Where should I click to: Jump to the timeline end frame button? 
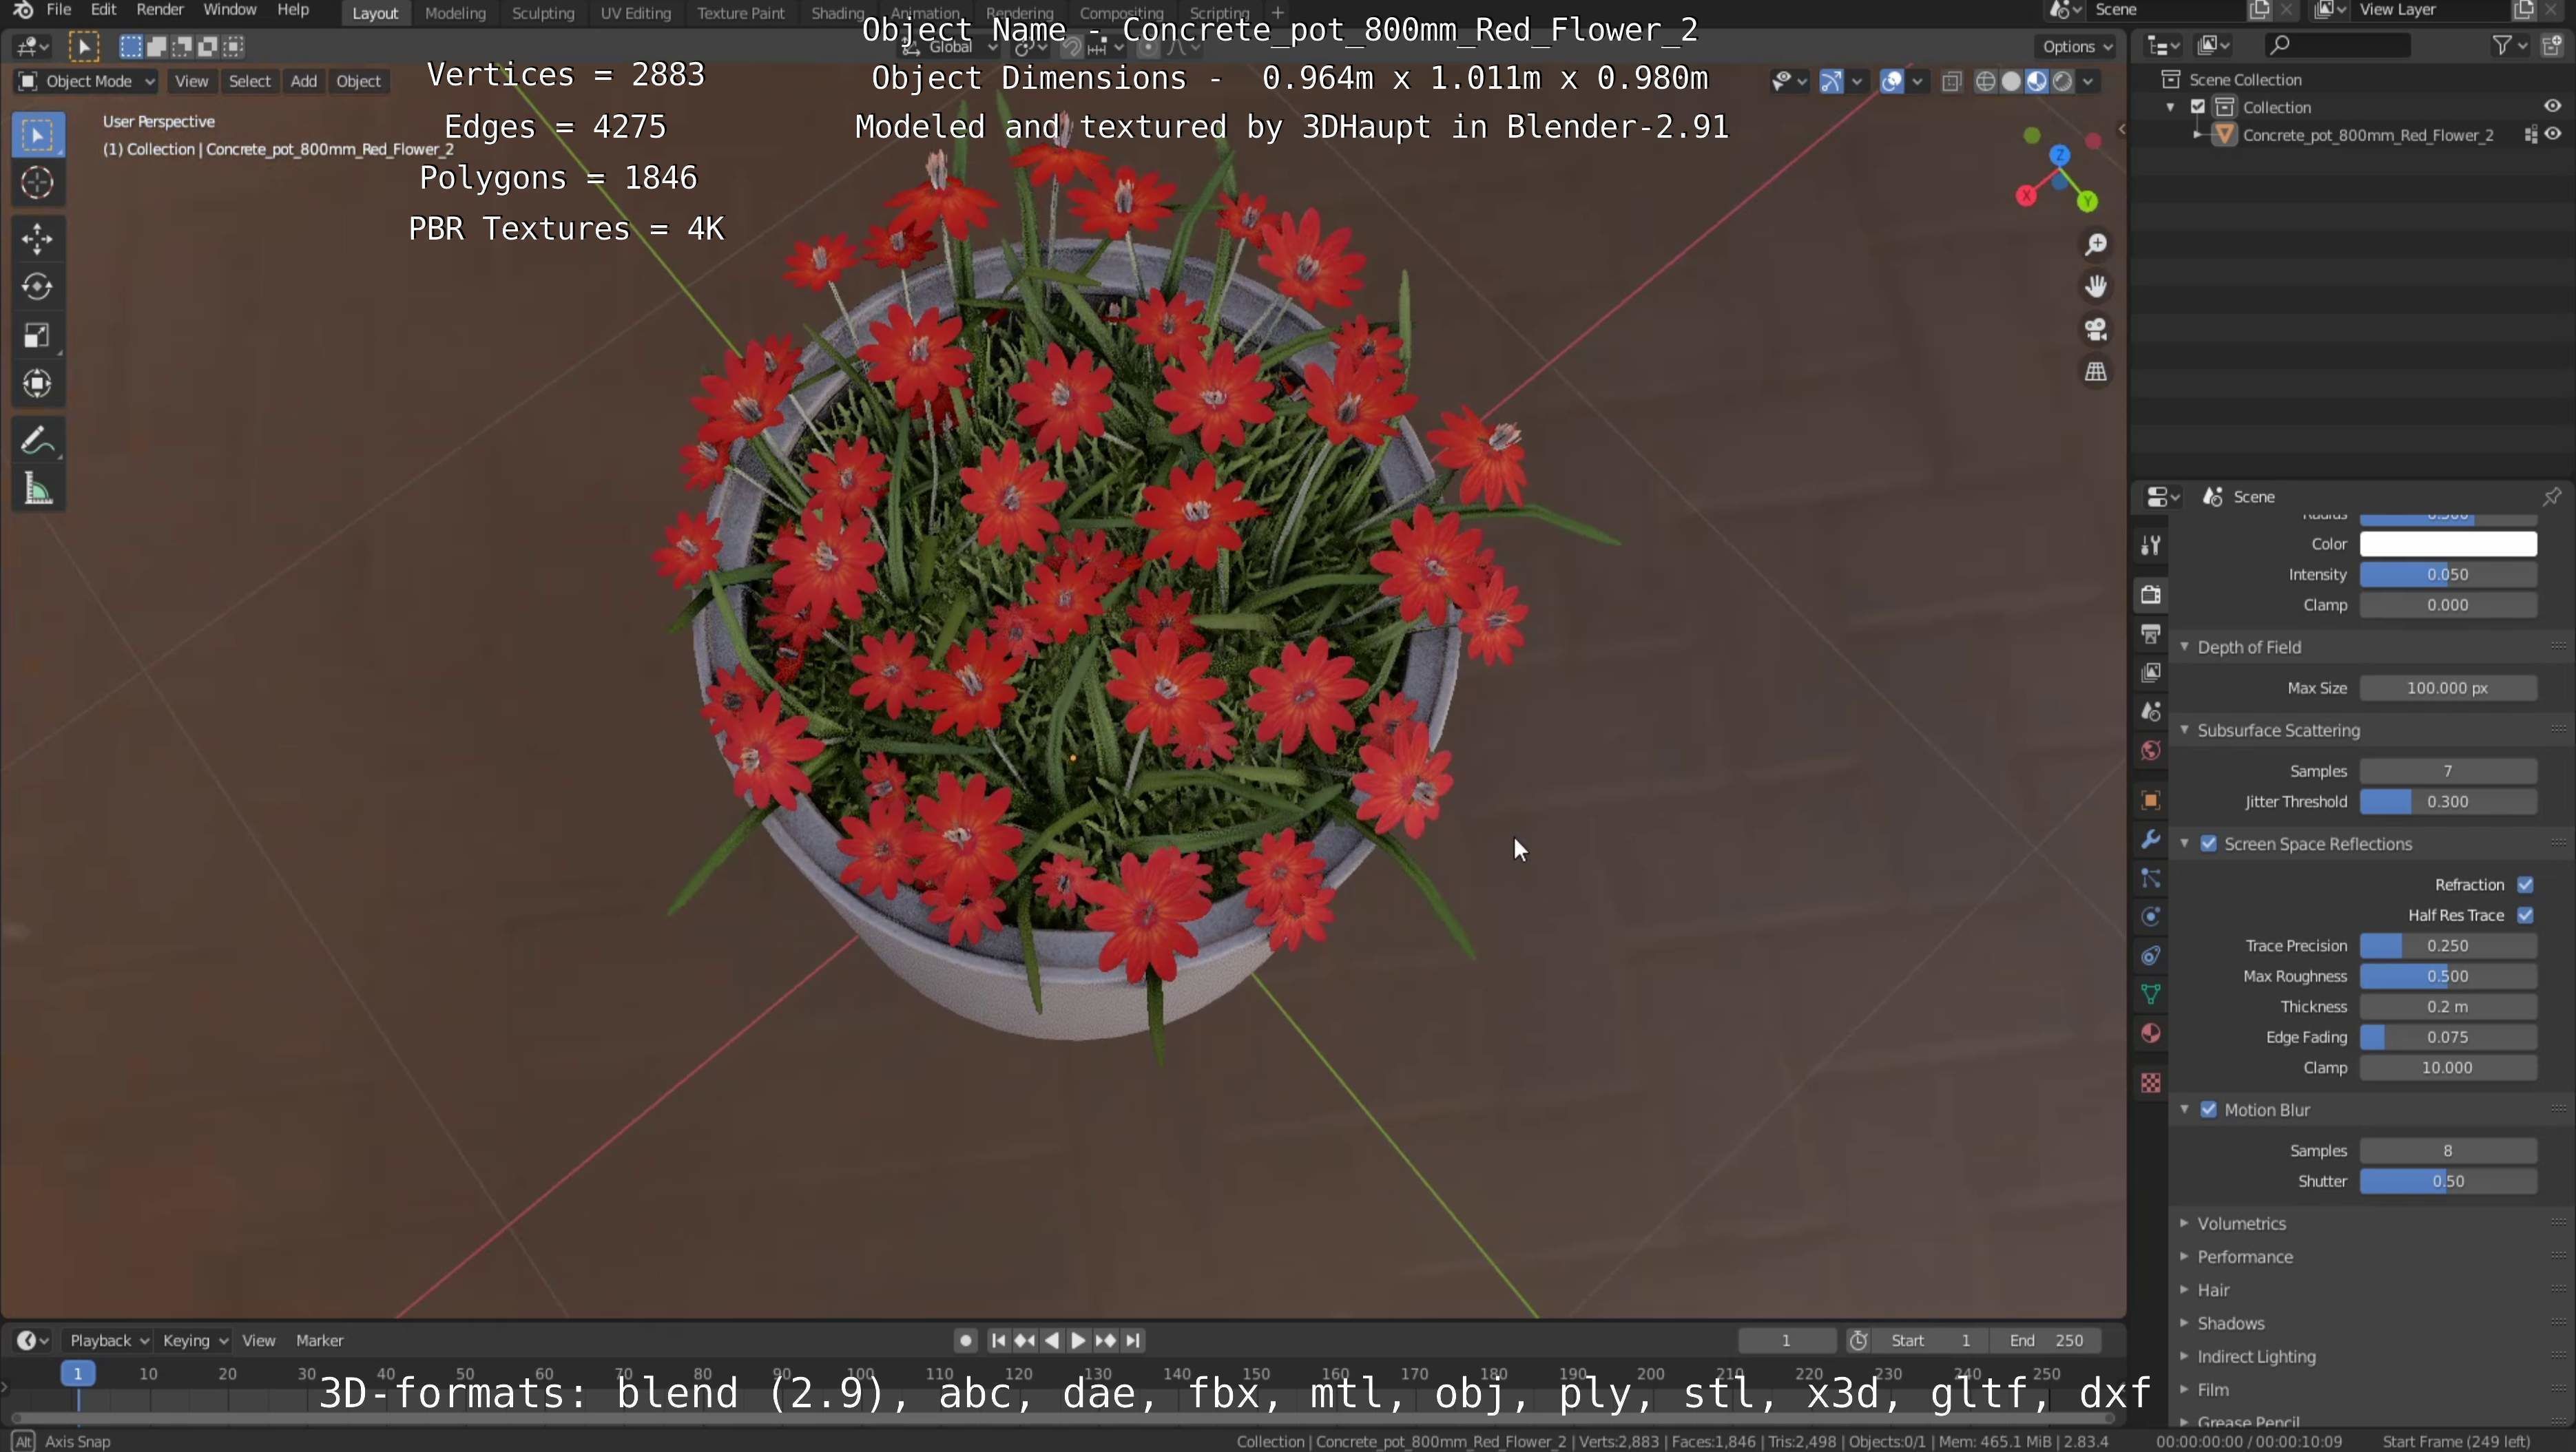(x=1133, y=1341)
